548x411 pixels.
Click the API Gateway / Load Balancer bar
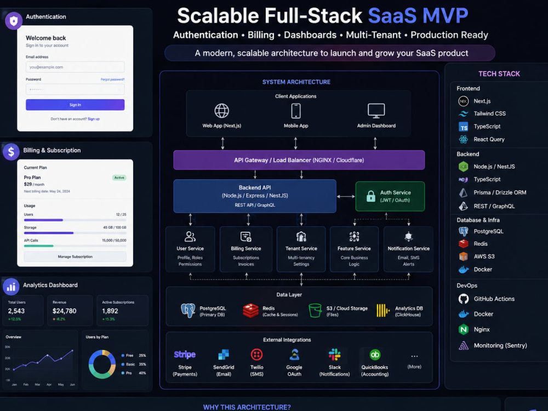click(299, 160)
